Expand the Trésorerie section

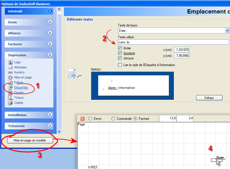50,126
